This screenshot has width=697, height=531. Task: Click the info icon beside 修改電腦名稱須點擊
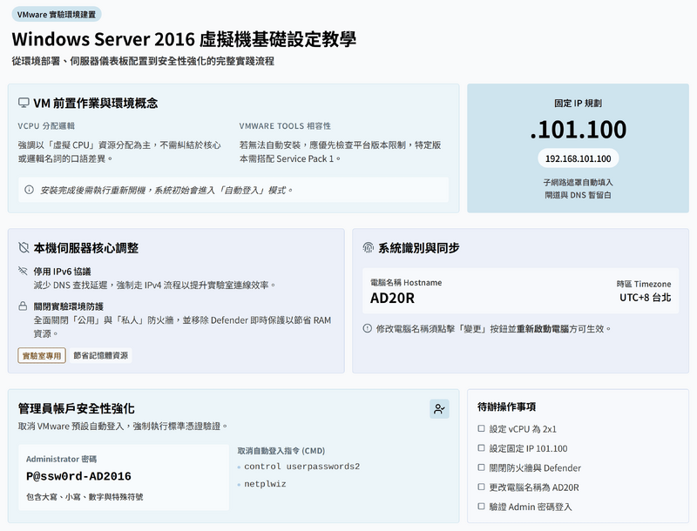tap(368, 329)
